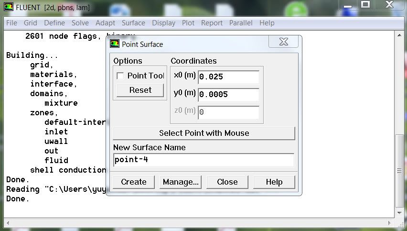
Task: Click the horizontal scrollbar left arrow
Action: pos(6,221)
